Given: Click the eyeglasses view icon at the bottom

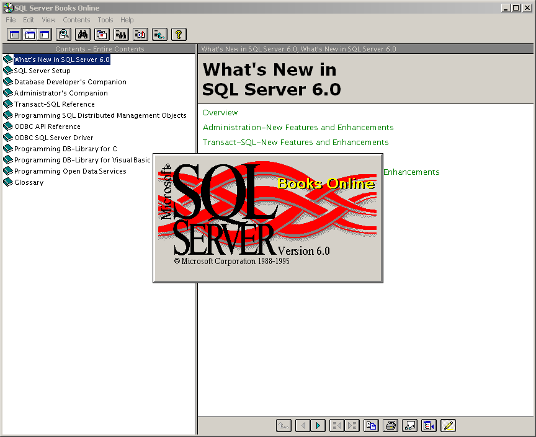Looking at the screenshot, I should click(x=409, y=425).
